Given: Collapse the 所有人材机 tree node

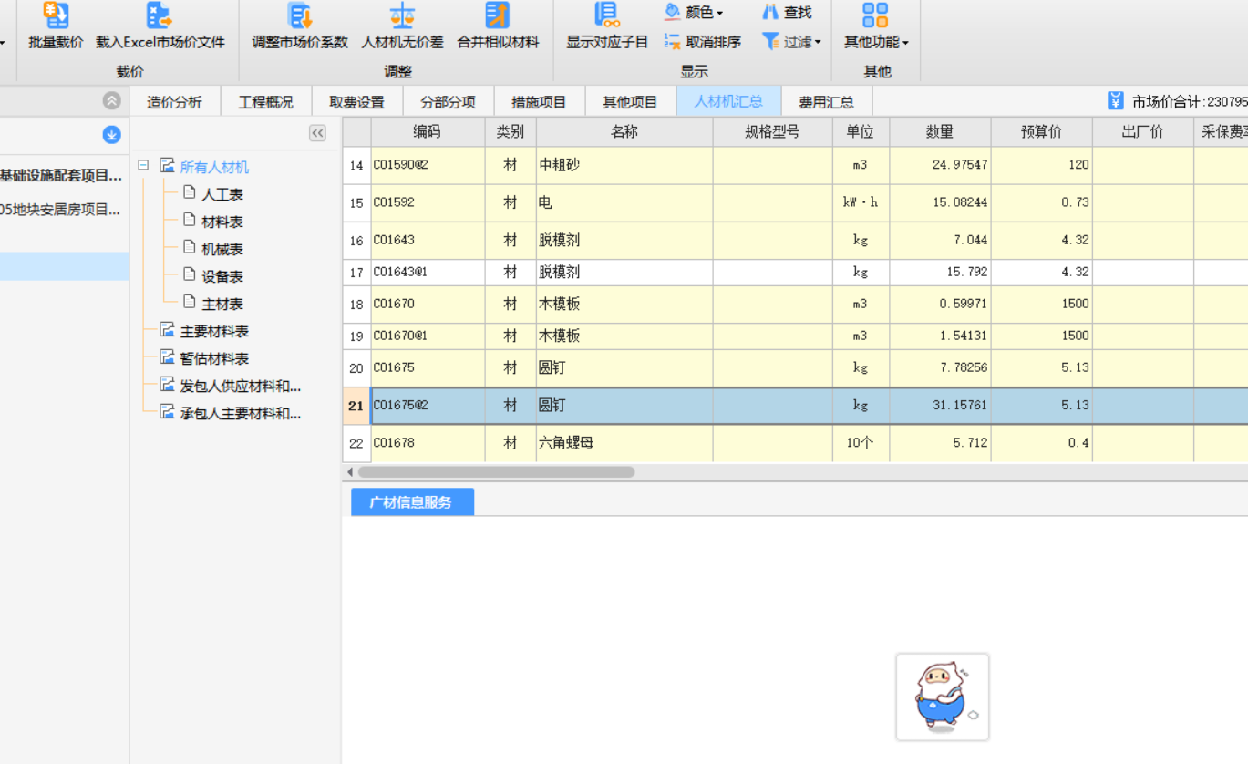Looking at the screenshot, I should pyautogui.click(x=143, y=166).
